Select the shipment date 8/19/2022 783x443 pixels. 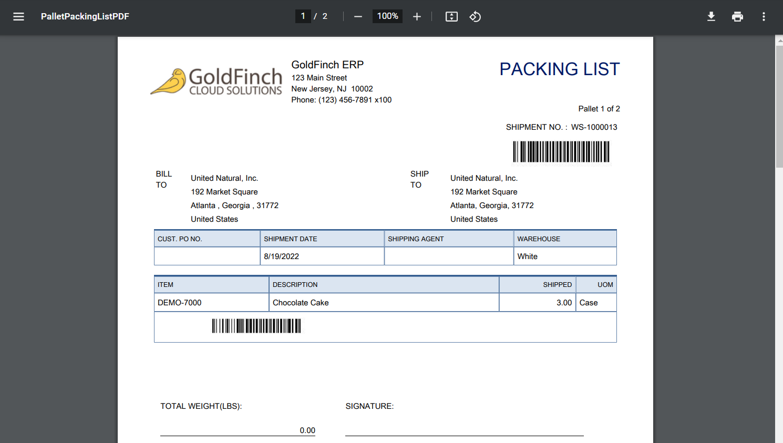coord(281,256)
